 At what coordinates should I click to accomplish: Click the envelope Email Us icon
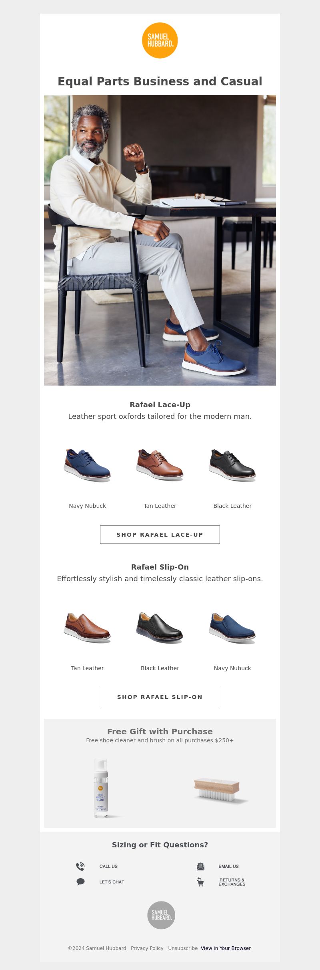point(200,866)
